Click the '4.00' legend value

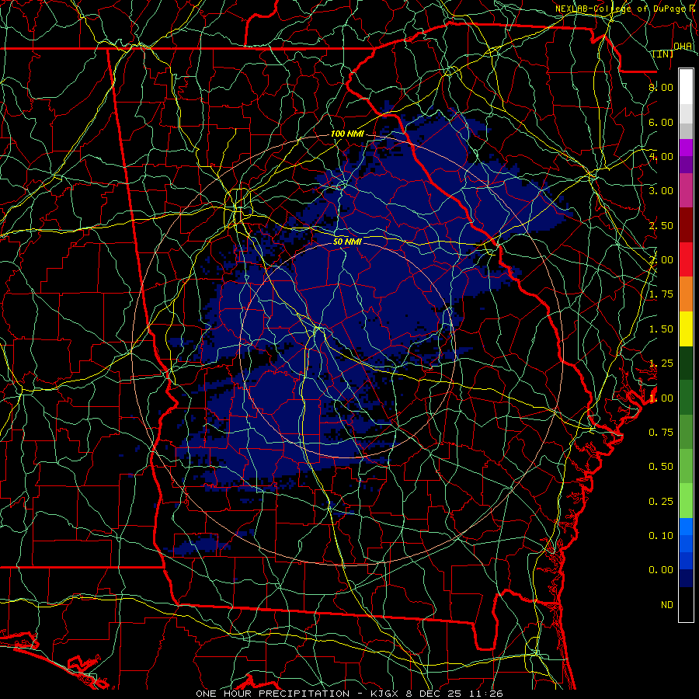661,156
